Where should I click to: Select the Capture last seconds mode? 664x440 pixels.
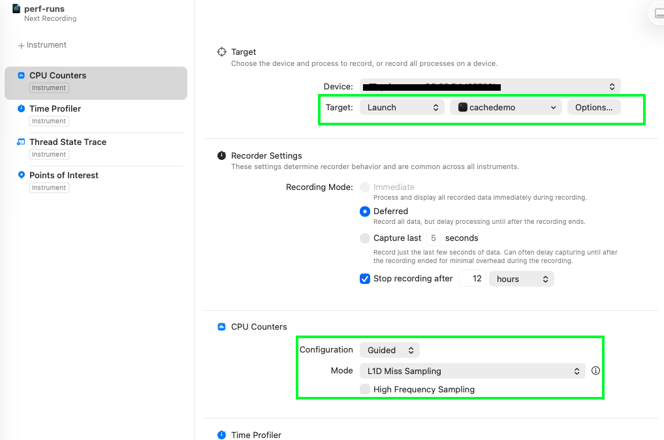click(364, 238)
